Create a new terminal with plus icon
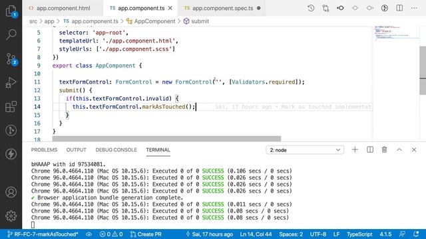Screen dimensions: 426x239 point(355,149)
